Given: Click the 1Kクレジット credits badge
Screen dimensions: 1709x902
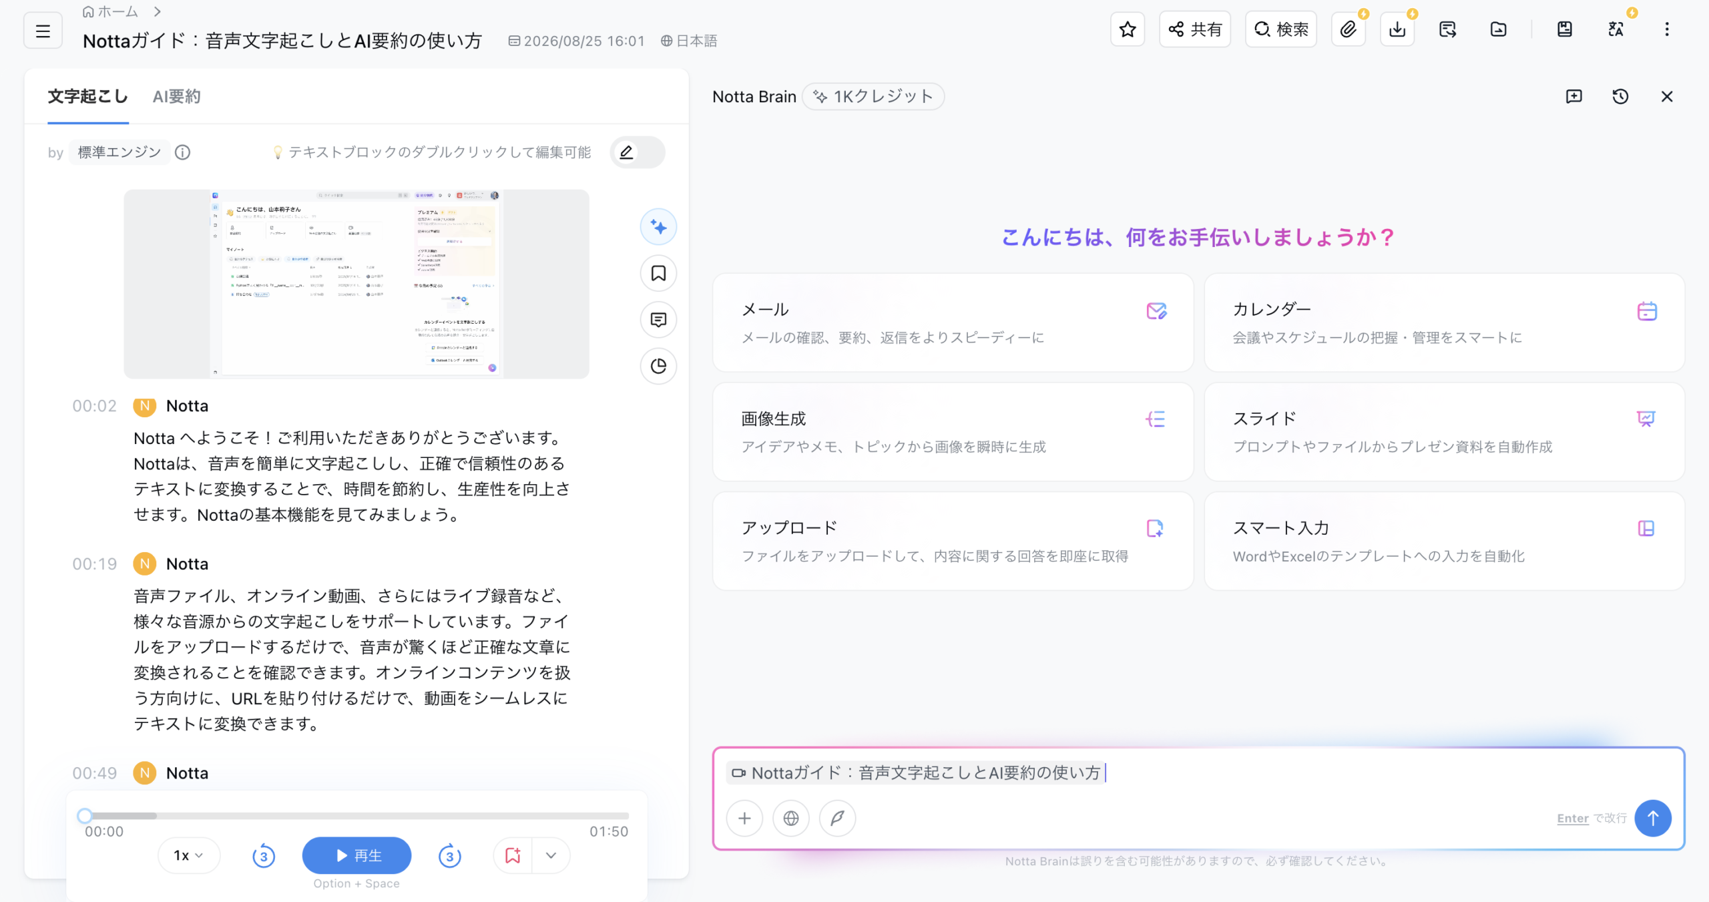Looking at the screenshot, I should coord(873,96).
